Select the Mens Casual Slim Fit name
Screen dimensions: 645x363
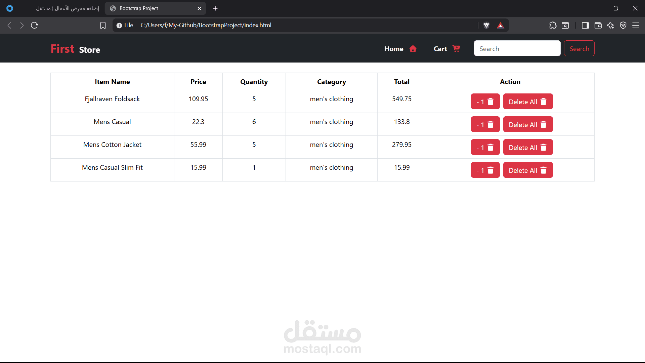(112, 167)
